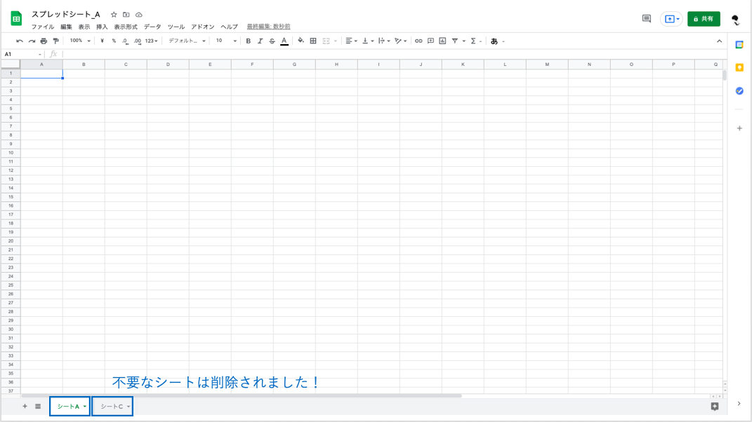The image size is (752, 422).
Task: Select the paint format tool
Action: [x=55, y=41]
